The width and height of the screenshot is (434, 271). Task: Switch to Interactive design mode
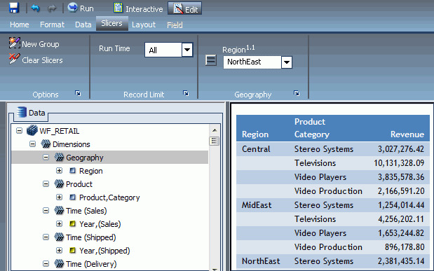click(138, 8)
